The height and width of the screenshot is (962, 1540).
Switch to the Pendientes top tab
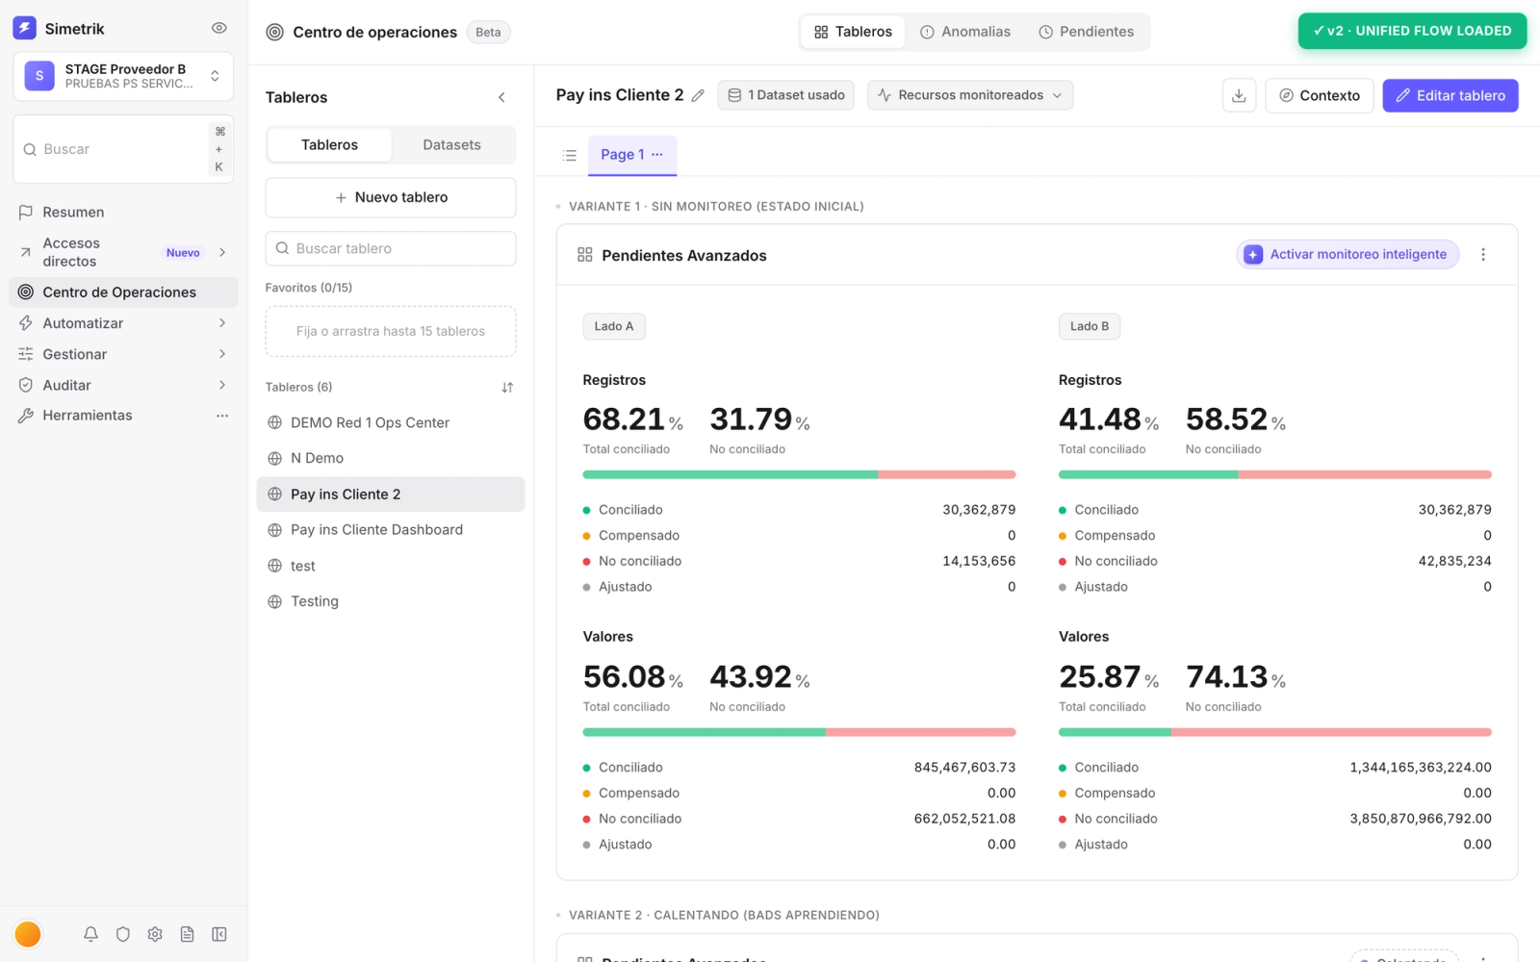(x=1086, y=32)
